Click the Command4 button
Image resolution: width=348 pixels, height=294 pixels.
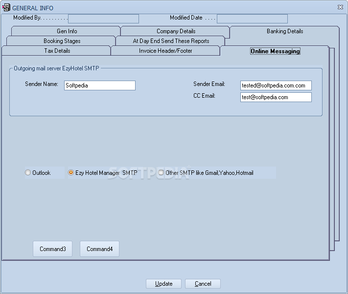click(99, 249)
